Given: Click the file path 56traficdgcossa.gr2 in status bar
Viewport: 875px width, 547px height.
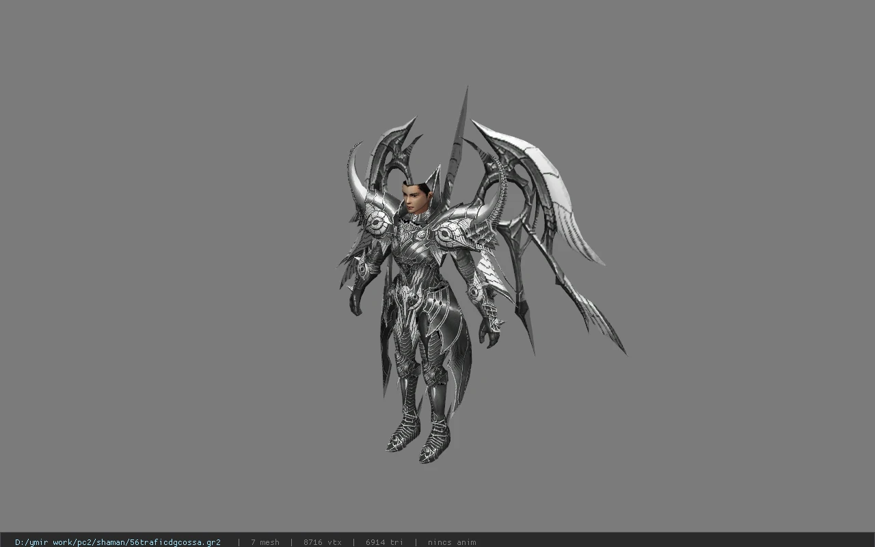Looking at the screenshot, I should 118,542.
